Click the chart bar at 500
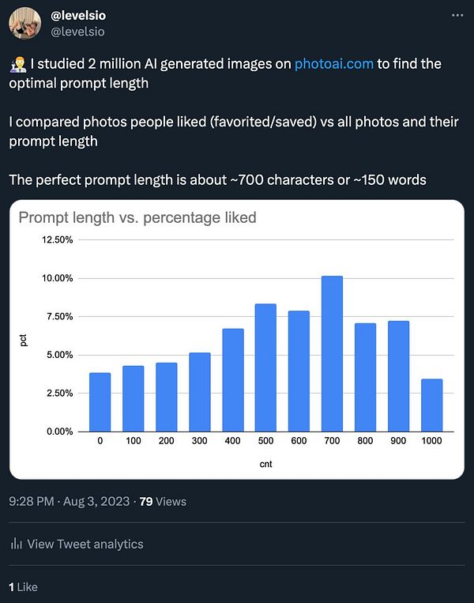The image size is (474, 603). (x=265, y=367)
